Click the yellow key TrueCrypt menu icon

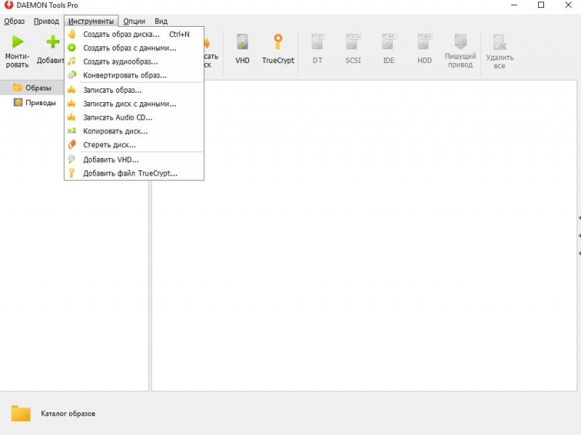point(71,173)
